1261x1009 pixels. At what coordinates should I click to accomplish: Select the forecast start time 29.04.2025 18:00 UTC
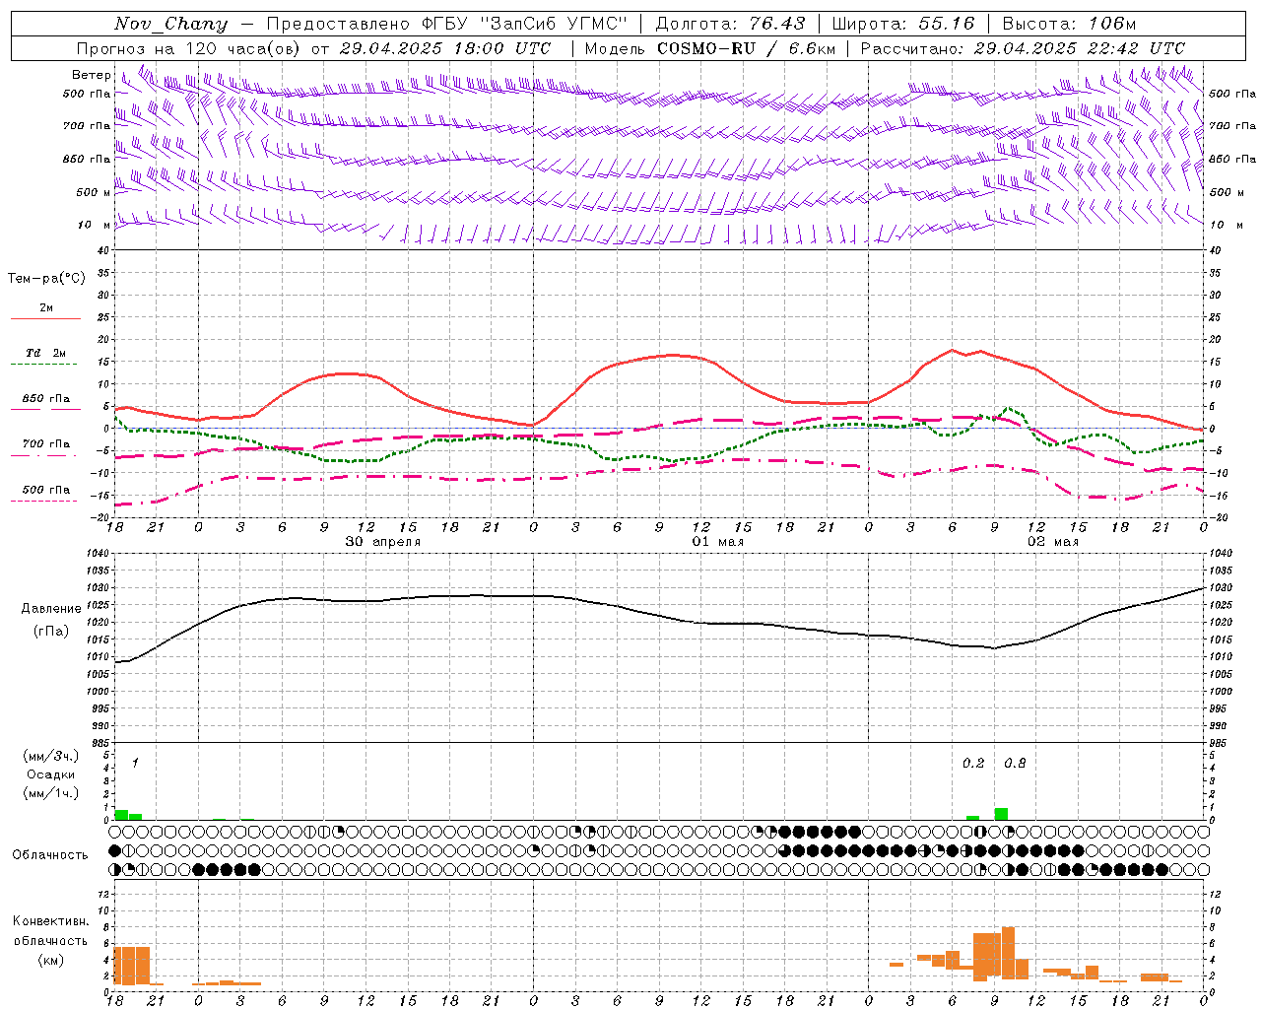coord(445,48)
